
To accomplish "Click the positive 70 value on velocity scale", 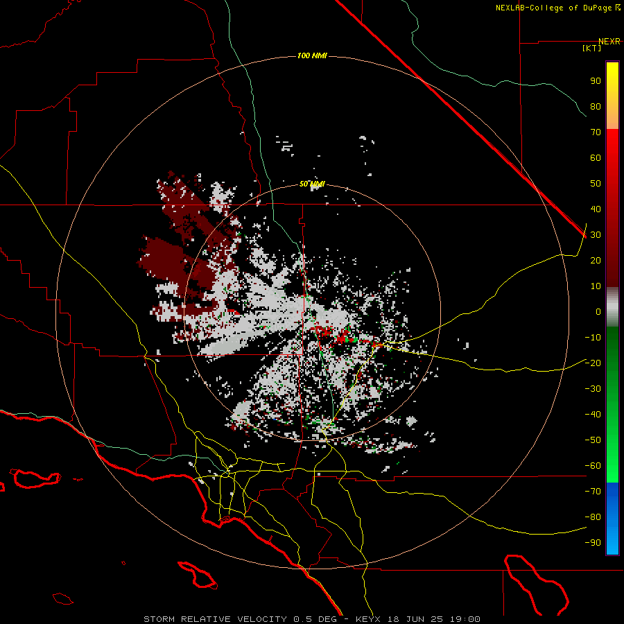I will [596, 132].
